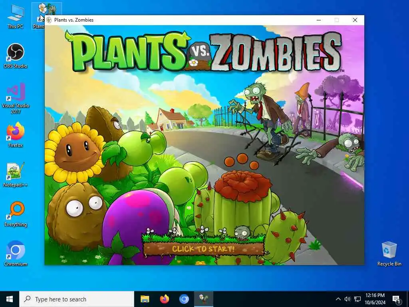Open the notification center icon
Screen dimensions: 409x307
(x=396, y=299)
